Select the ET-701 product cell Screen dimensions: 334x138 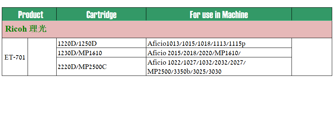coord(15,57)
